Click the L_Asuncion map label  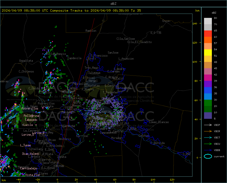click(126, 59)
